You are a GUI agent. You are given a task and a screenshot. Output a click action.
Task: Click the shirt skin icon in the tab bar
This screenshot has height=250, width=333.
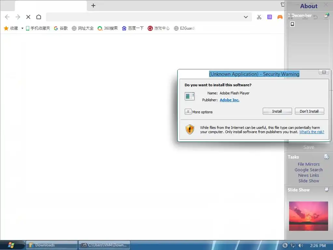click(283, 5)
